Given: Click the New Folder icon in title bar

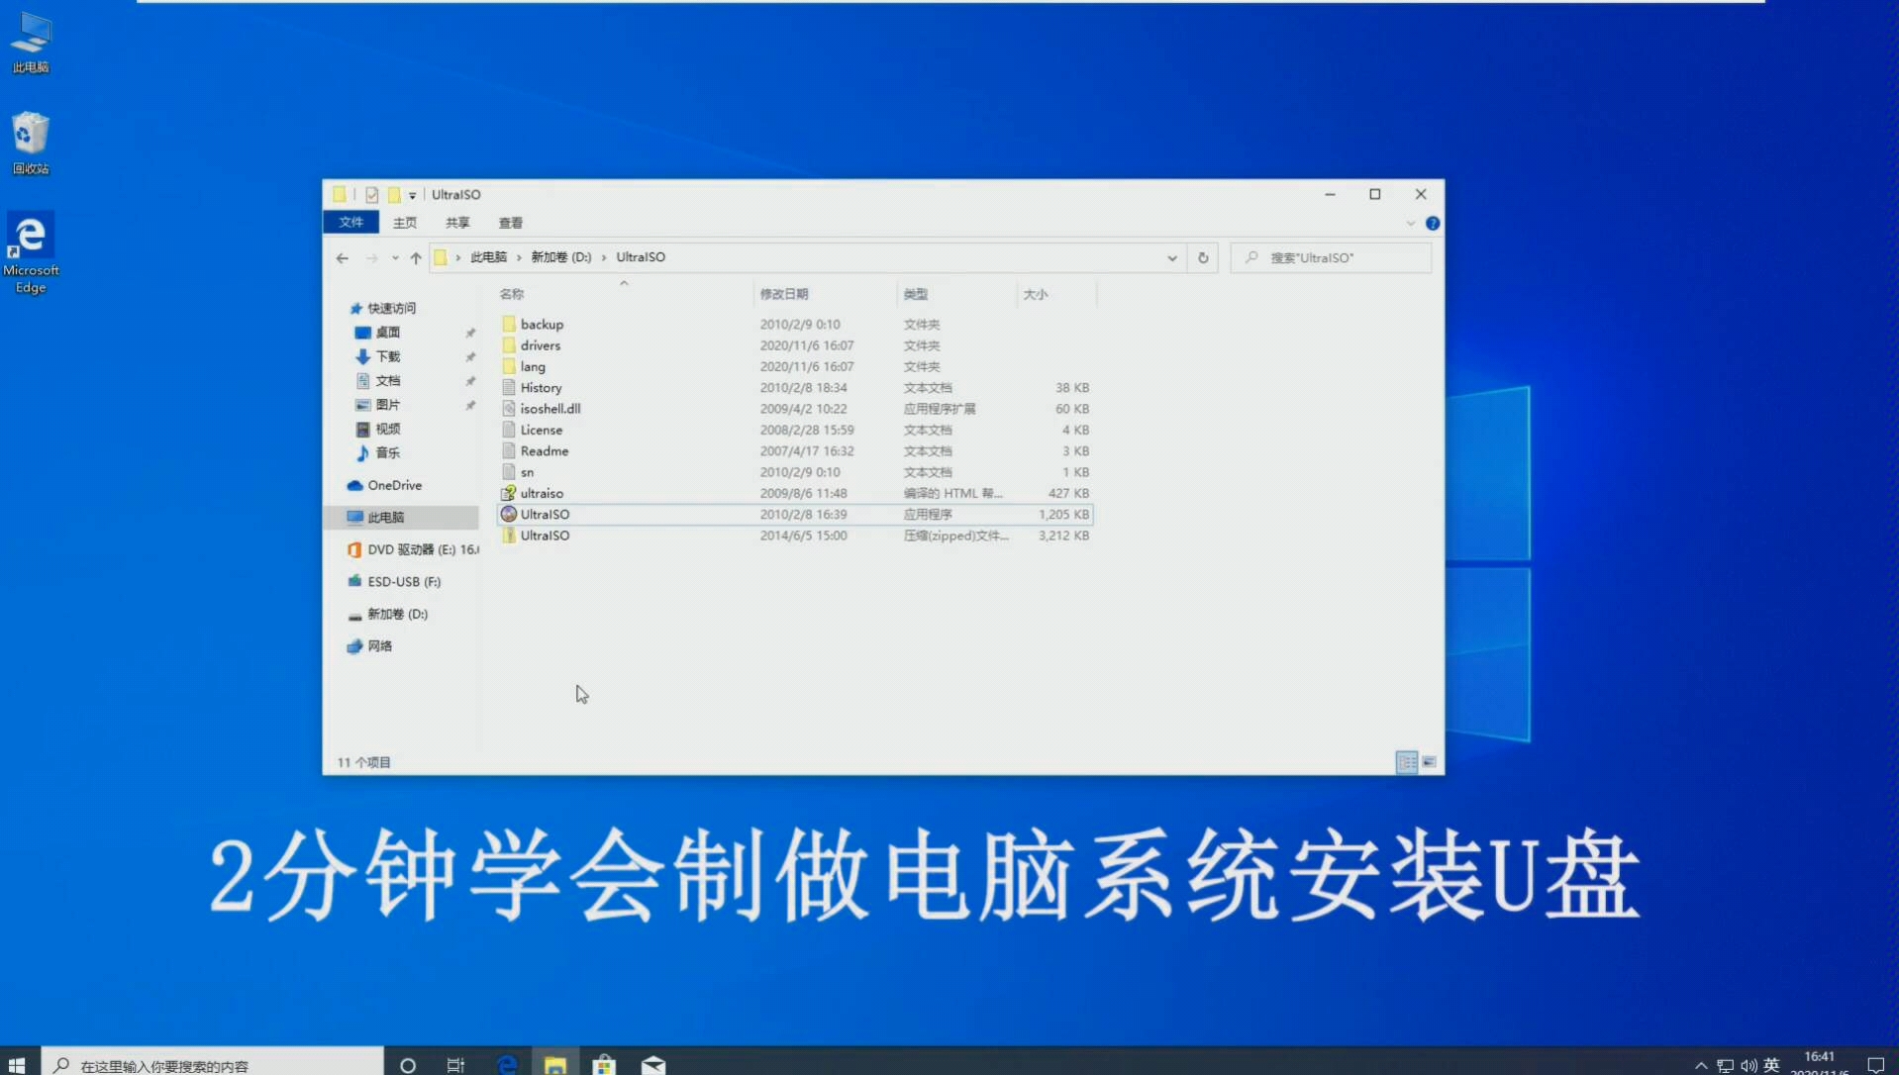Looking at the screenshot, I should [394, 195].
